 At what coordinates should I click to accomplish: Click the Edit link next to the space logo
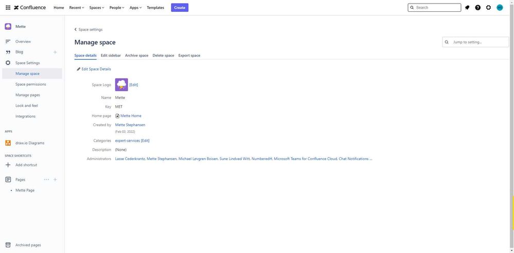(x=134, y=85)
